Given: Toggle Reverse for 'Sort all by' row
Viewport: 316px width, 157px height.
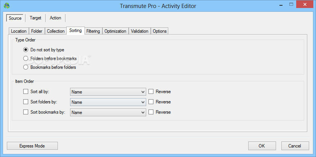Looking at the screenshot, I should pos(151,92).
